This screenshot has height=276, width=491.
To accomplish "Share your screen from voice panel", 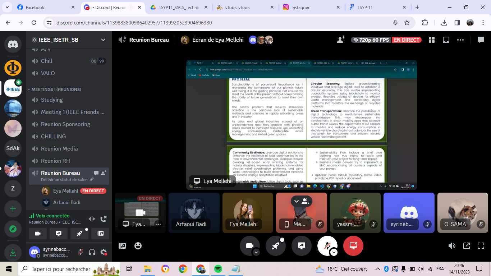I will (x=59, y=234).
